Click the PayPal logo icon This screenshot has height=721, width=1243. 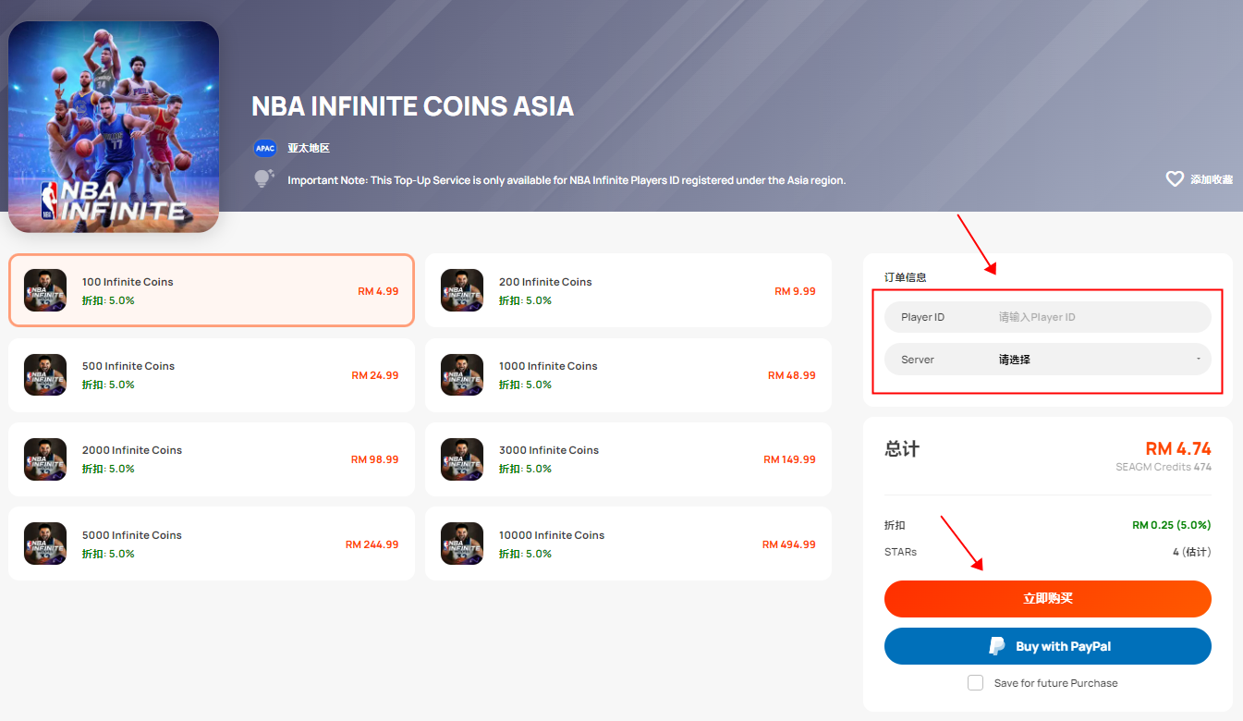coord(997,646)
